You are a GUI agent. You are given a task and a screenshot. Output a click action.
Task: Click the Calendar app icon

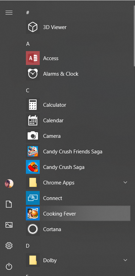[x=33, y=120]
